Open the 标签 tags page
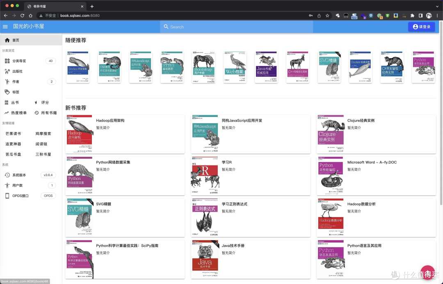The image size is (443, 284). pyautogui.click(x=31, y=92)
